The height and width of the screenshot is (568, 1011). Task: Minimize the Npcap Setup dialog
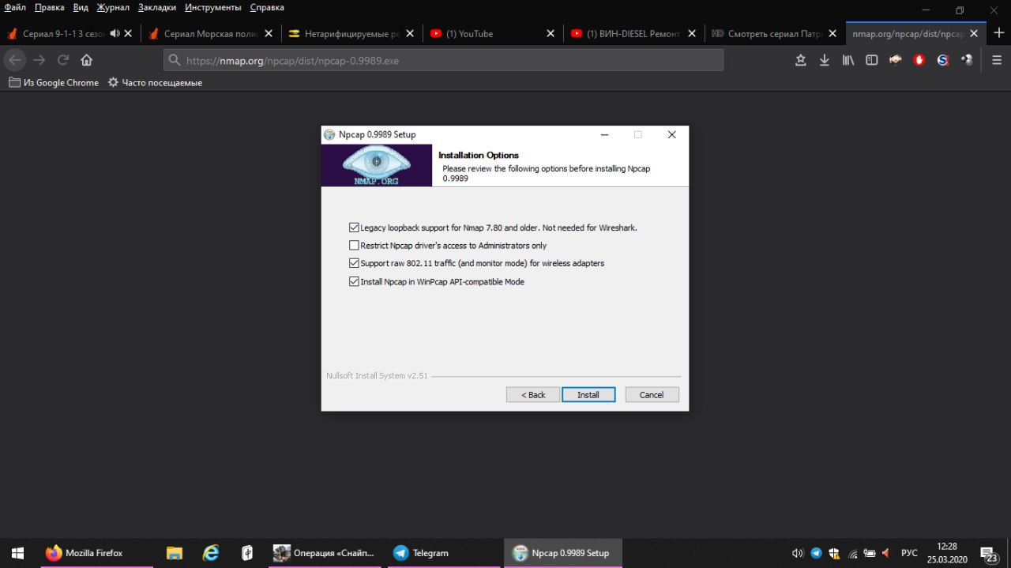coord(604,134)
